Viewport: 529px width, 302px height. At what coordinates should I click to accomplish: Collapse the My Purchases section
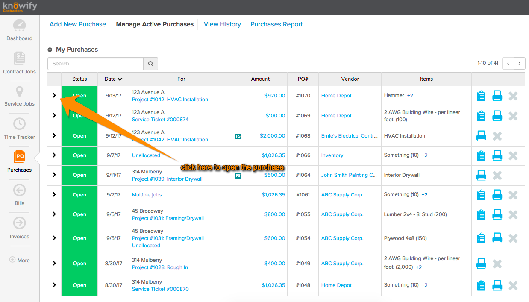tap(50, 50)
